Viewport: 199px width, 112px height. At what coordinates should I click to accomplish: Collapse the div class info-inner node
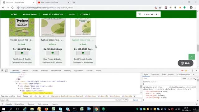point(21,91)
